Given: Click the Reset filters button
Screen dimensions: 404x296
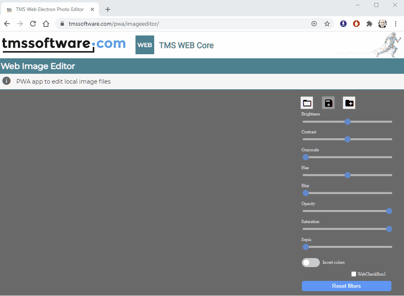Looking at the screenshot, I should point(347,286).
